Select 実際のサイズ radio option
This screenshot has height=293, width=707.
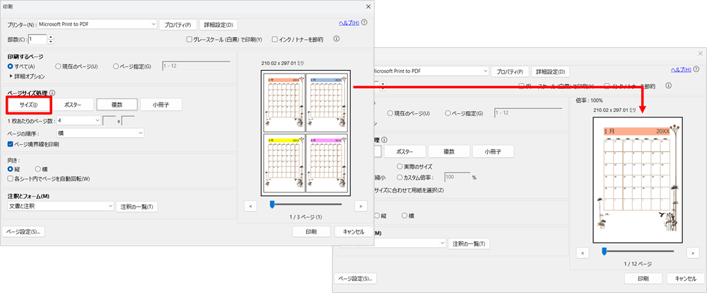coord(399,166)
